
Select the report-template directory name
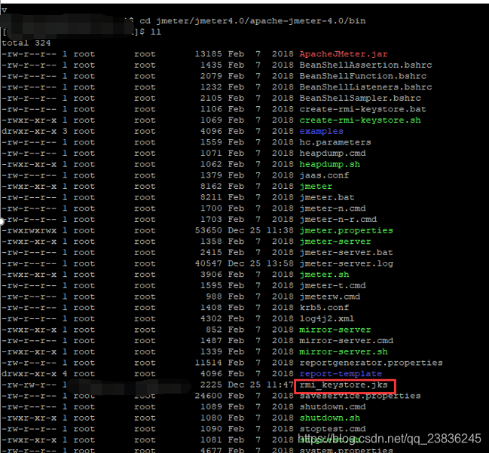pos(341,374)
